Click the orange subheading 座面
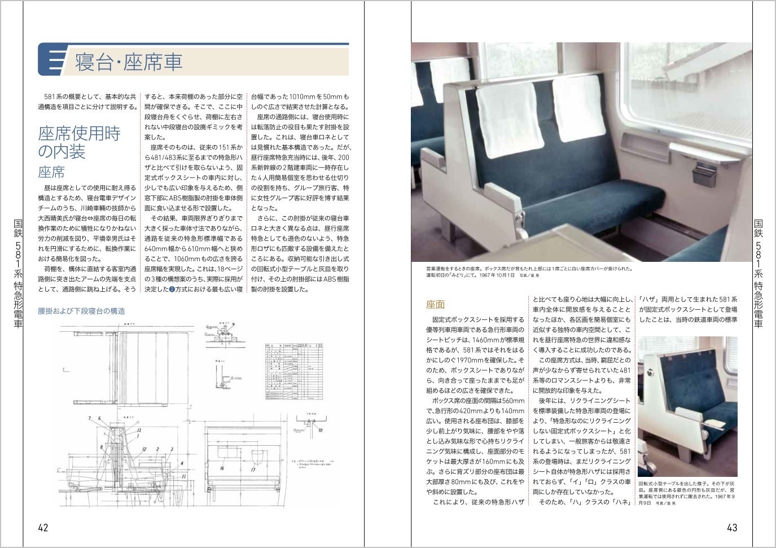 pos(436,305)
